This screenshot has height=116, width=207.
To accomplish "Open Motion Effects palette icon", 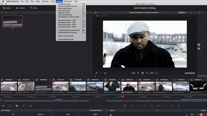I will [x=30, y=106].
